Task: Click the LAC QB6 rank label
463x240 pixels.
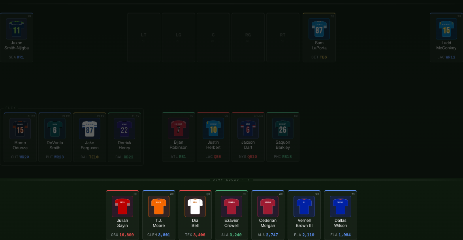Action: click(213, 157)
